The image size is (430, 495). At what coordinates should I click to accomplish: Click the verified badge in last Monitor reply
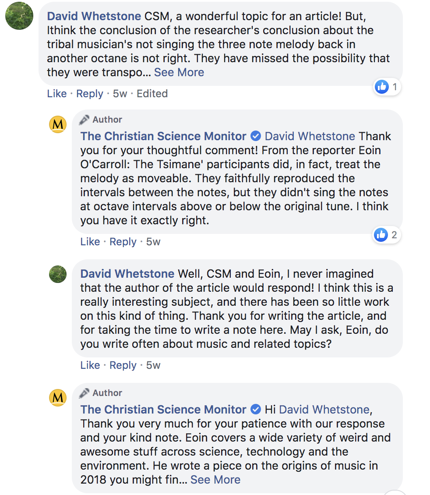point(256,410)
